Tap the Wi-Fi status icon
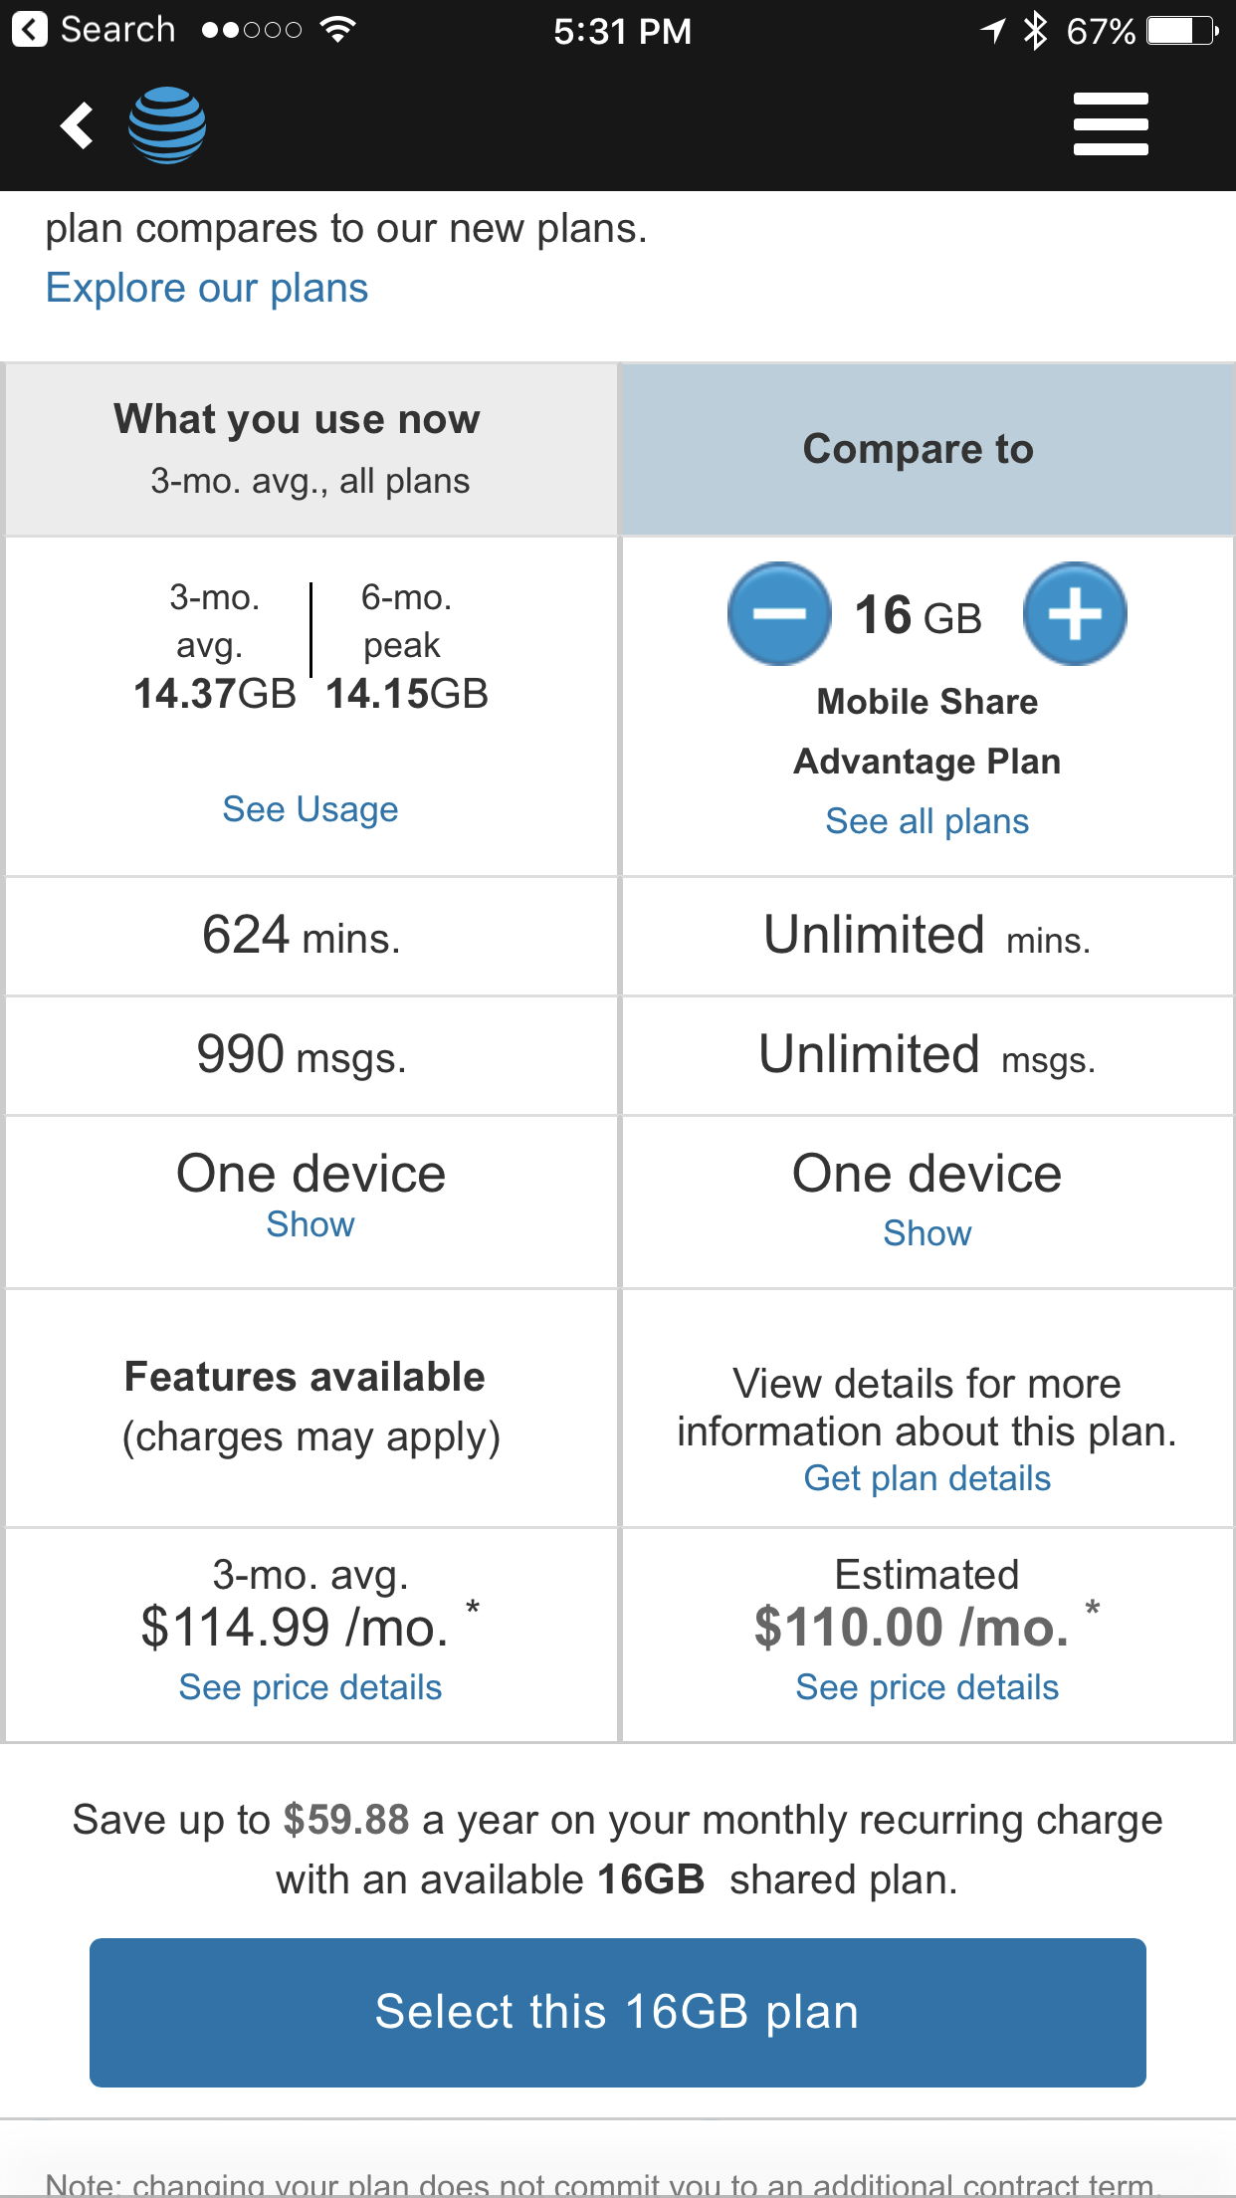 click(x=338, y=30)
